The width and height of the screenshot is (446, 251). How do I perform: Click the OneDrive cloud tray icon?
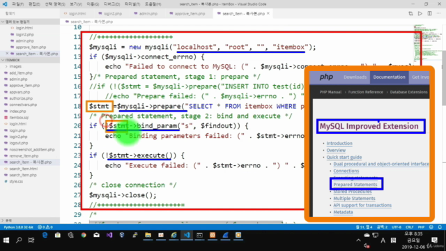click(x=367, y=235)
